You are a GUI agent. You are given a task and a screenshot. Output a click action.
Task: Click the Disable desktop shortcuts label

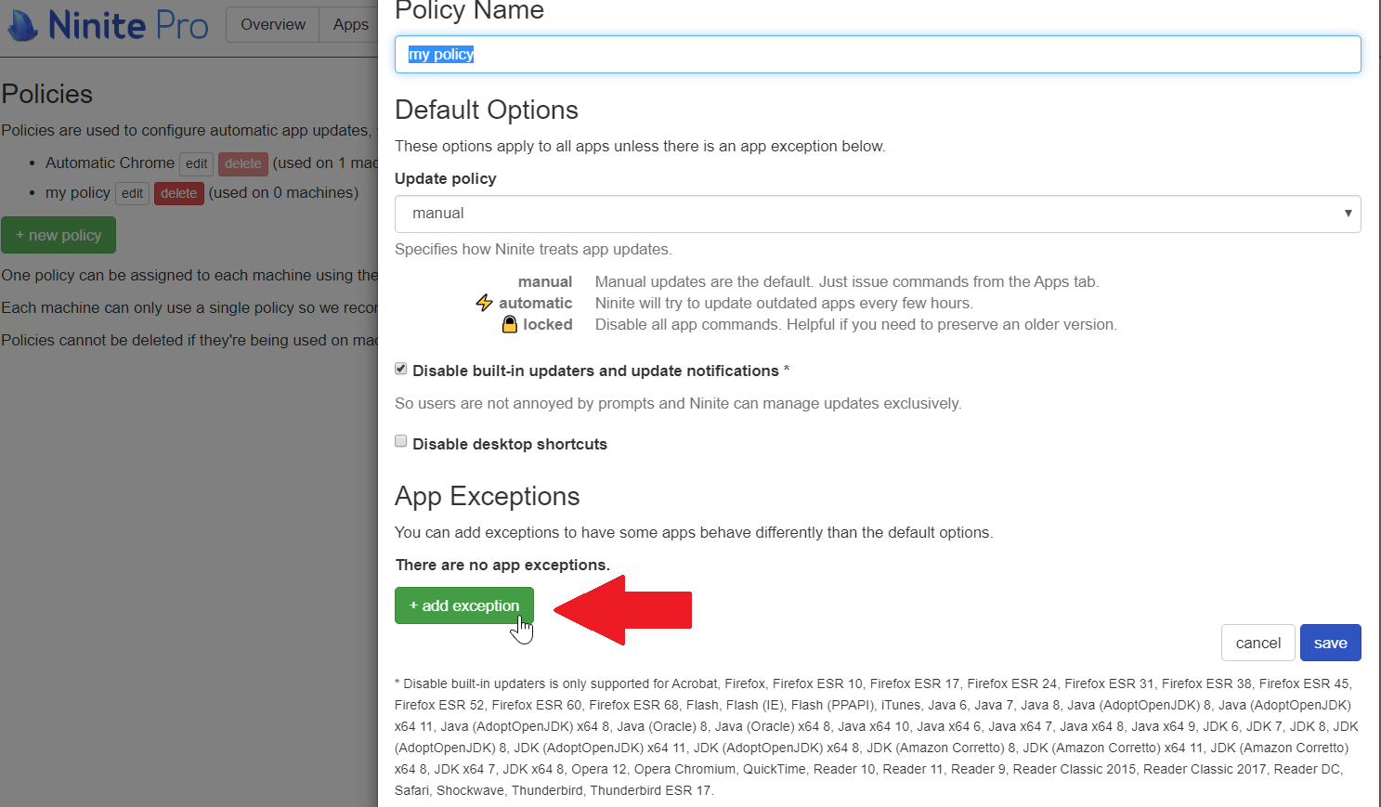(510, 444)
